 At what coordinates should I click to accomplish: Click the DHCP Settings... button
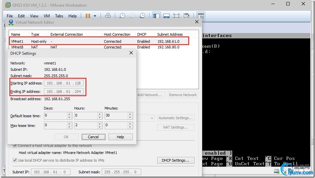point(176,160)
